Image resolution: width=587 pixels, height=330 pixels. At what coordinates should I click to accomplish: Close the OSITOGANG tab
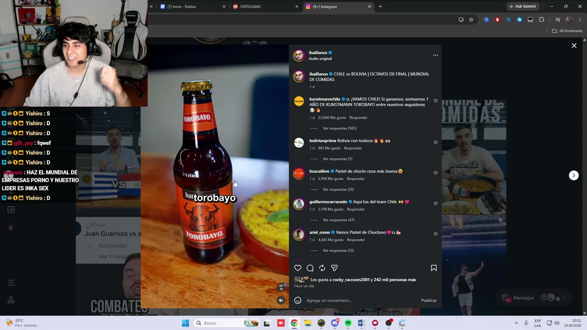297,7
